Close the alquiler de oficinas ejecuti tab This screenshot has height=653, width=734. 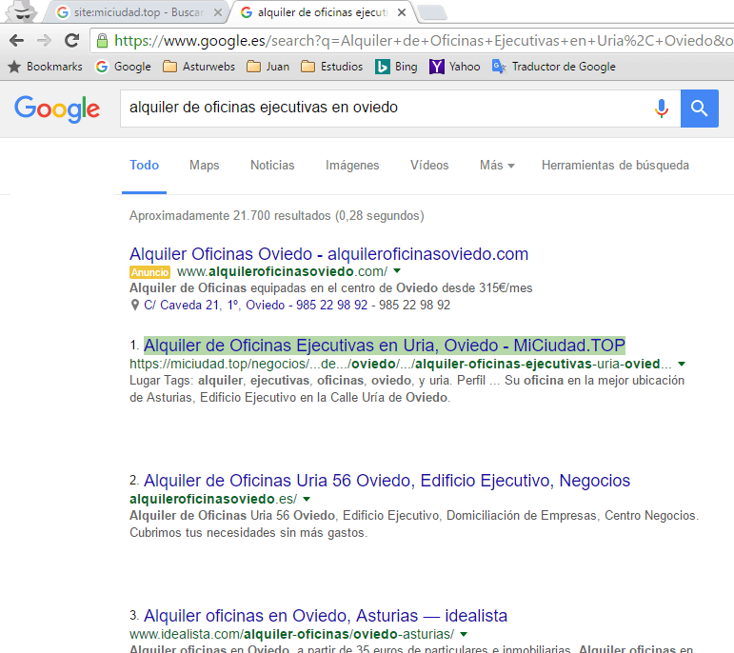coord(402,12)
